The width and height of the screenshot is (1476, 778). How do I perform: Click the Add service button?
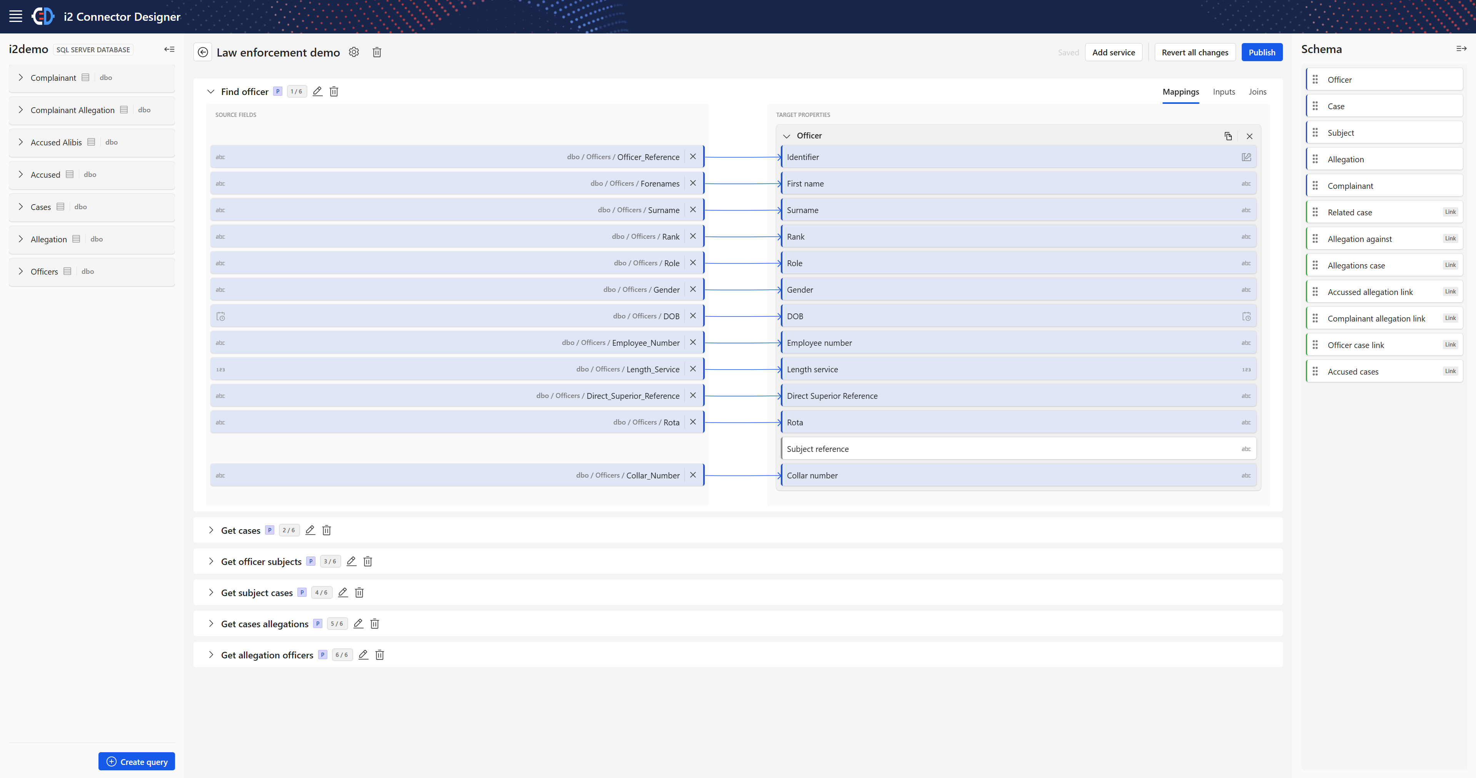pos(1114,53)
